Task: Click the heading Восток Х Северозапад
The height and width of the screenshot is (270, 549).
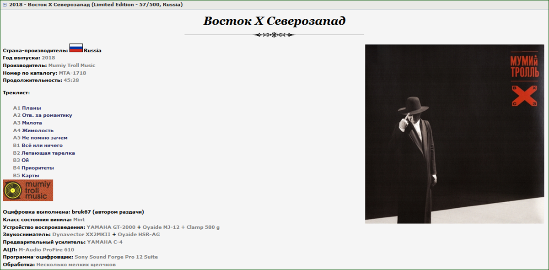Action: click(274, 21)
